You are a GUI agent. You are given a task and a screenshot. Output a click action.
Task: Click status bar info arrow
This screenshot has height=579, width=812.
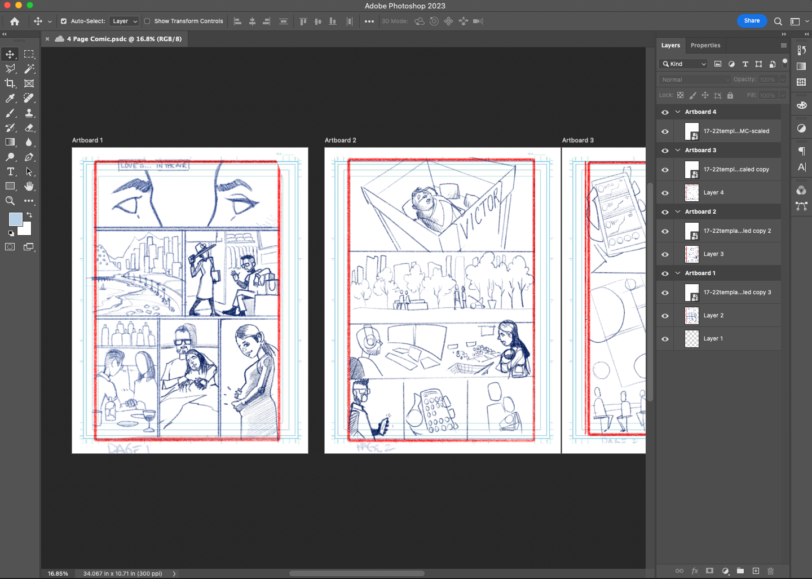pos(174,574)
